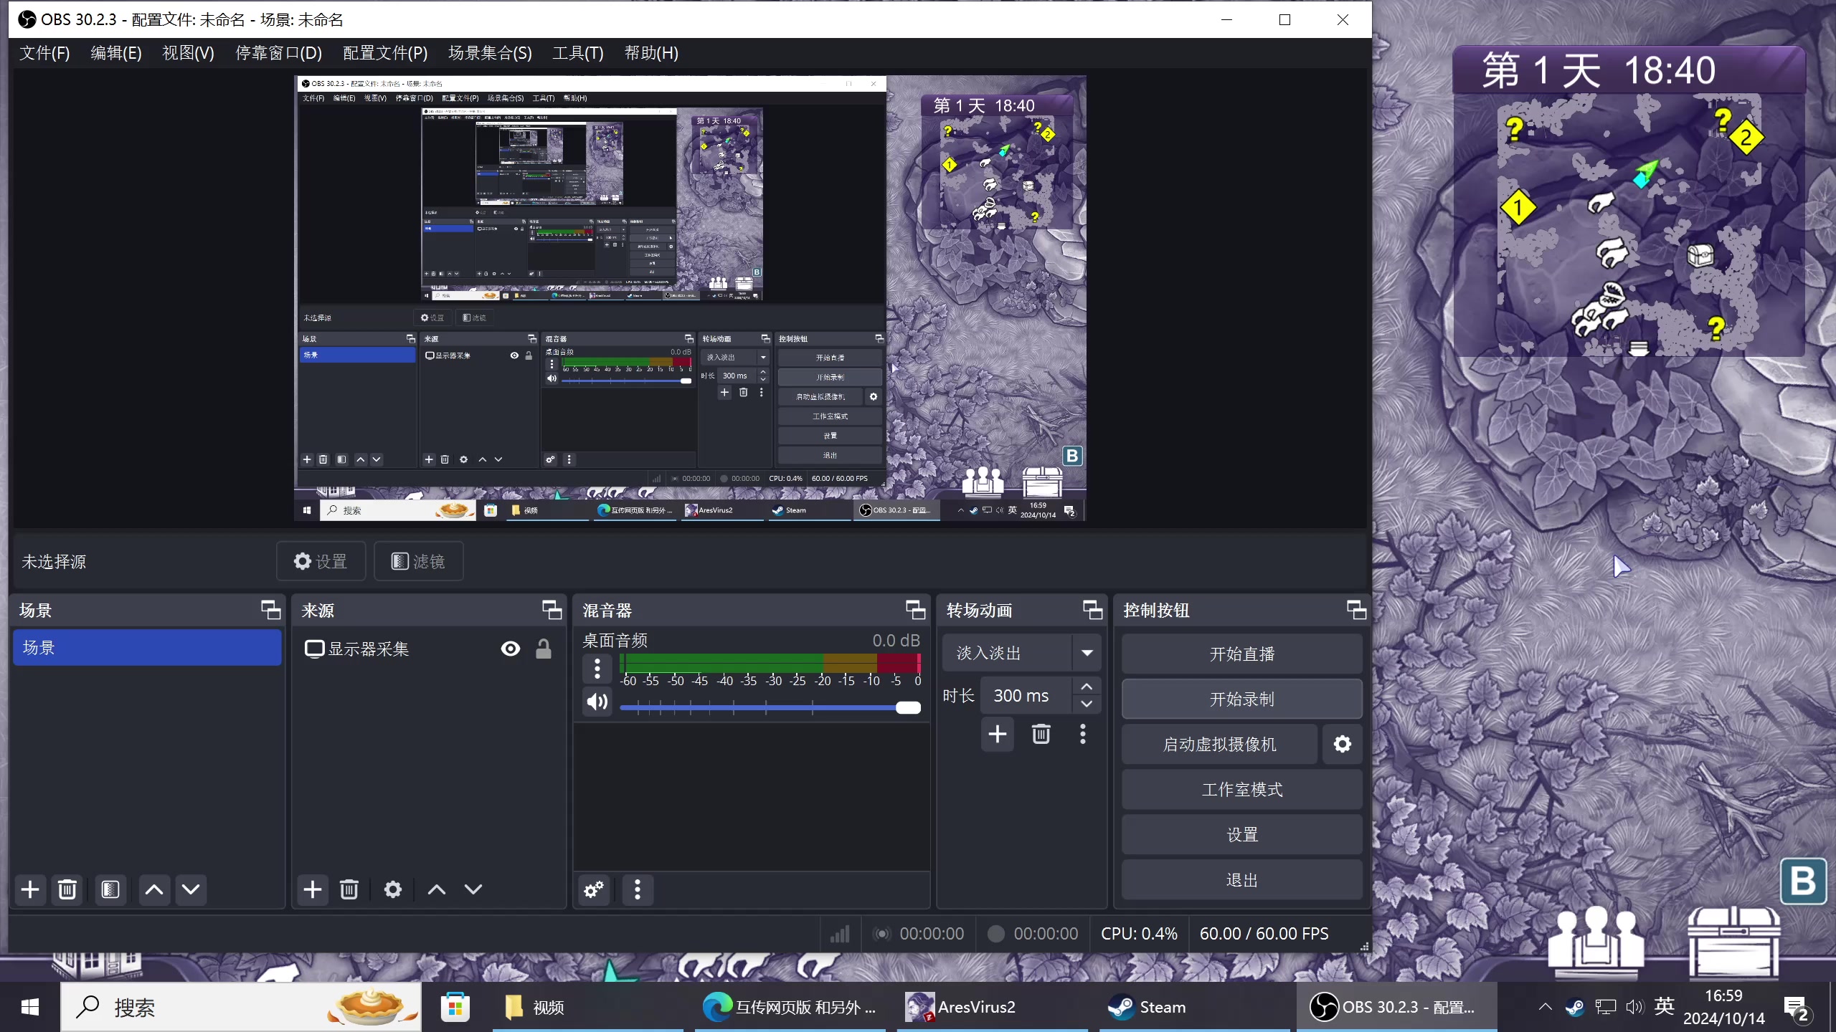Click 开始录制 button
Viewport: 1836px width, 1032px height.
click(x=1242, y=699)
